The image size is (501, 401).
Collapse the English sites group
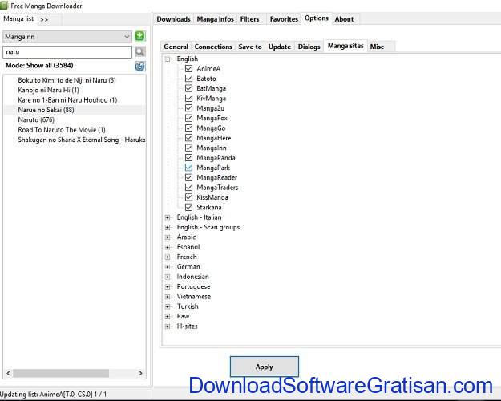point(168,59)
